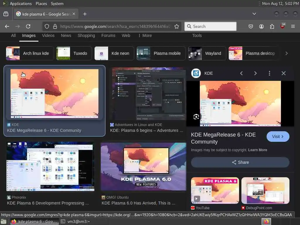Click the red extension badge showing 34
The image size is (300, 225).
click(283, 26)
